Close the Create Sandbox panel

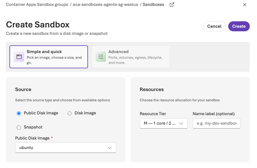pyautogui.click(x=245, y=5)
